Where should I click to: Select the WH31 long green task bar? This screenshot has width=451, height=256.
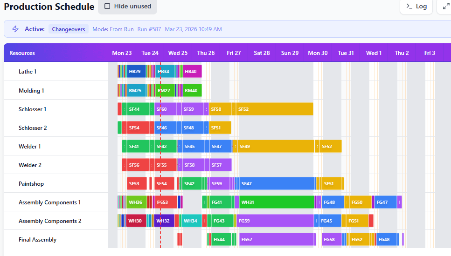pyautogui.click(x=277, y=202)
